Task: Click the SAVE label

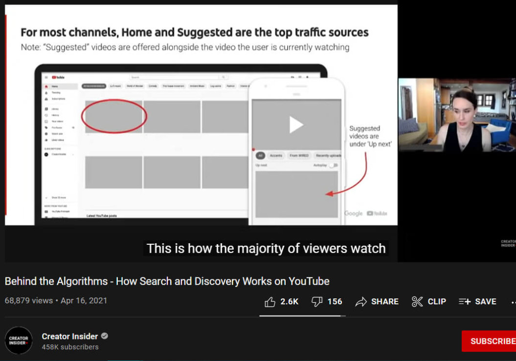Action: (485, 301)
